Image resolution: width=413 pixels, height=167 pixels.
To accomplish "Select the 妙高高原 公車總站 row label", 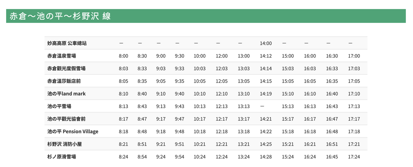I will click(67, 43).
